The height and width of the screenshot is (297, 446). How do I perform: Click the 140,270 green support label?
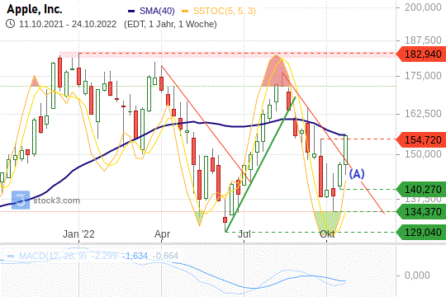point(420,189)
